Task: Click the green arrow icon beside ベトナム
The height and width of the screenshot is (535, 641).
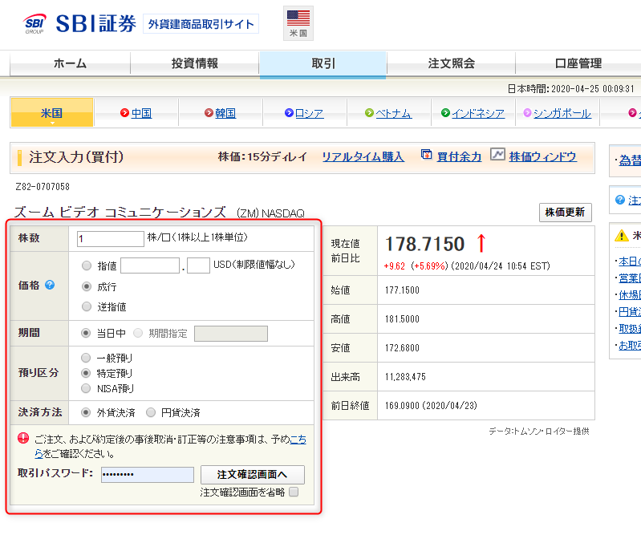Action: coord(369,112)
